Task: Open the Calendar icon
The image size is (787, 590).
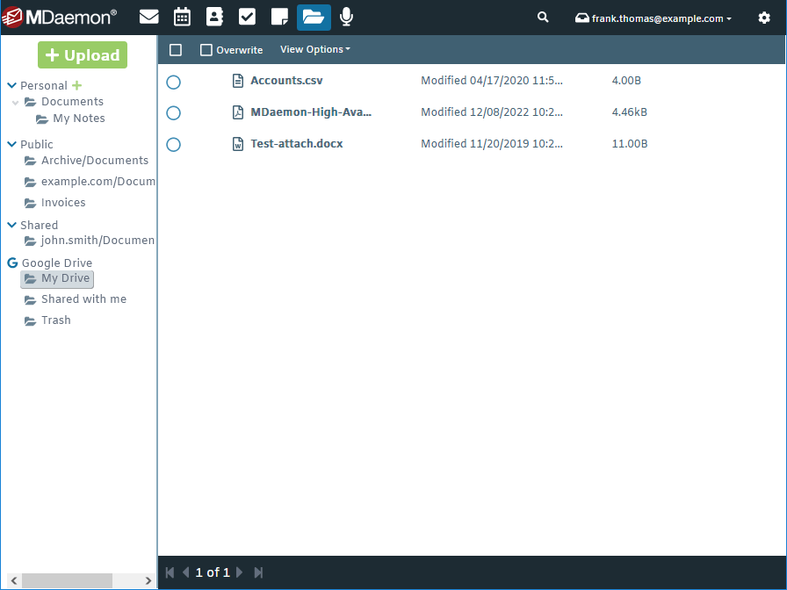Action: pos(182,17)
